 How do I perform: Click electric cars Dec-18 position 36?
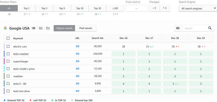click(173, 46)
